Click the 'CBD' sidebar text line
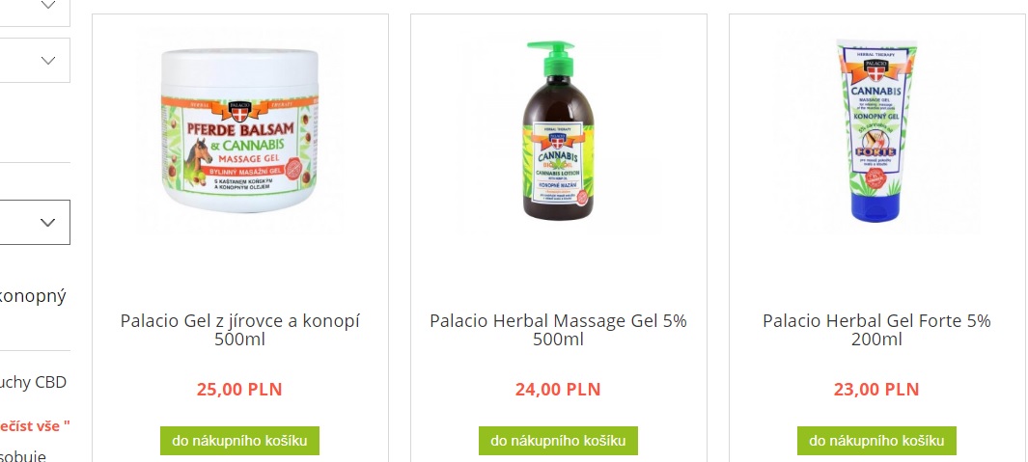Viewport: 1028px width, 462px height. point(33,383)
